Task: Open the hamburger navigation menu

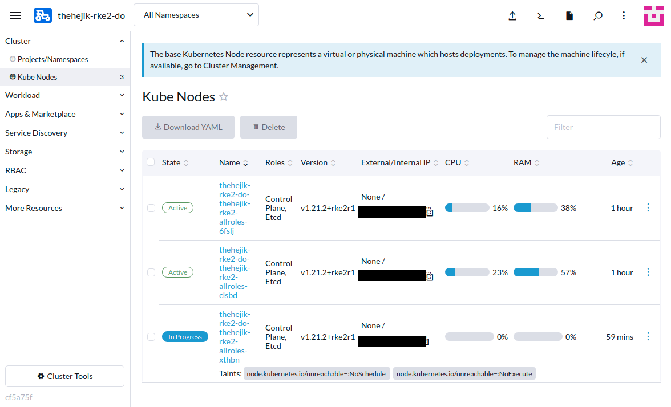Action: coord(15,15)
